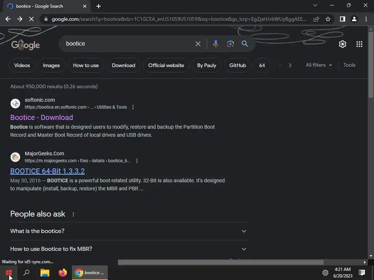Image resolution: width=374 pixels, height=280 pixels.
Task: Filter results by Videos
Action: (x=22, y=65)
